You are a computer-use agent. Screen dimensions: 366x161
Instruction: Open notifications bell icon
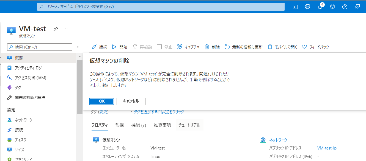click(x=320, y=7)
